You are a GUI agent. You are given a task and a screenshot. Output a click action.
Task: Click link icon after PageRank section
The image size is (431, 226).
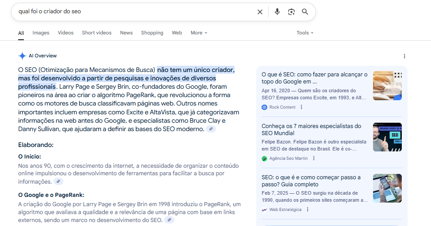tap(169, 220)
